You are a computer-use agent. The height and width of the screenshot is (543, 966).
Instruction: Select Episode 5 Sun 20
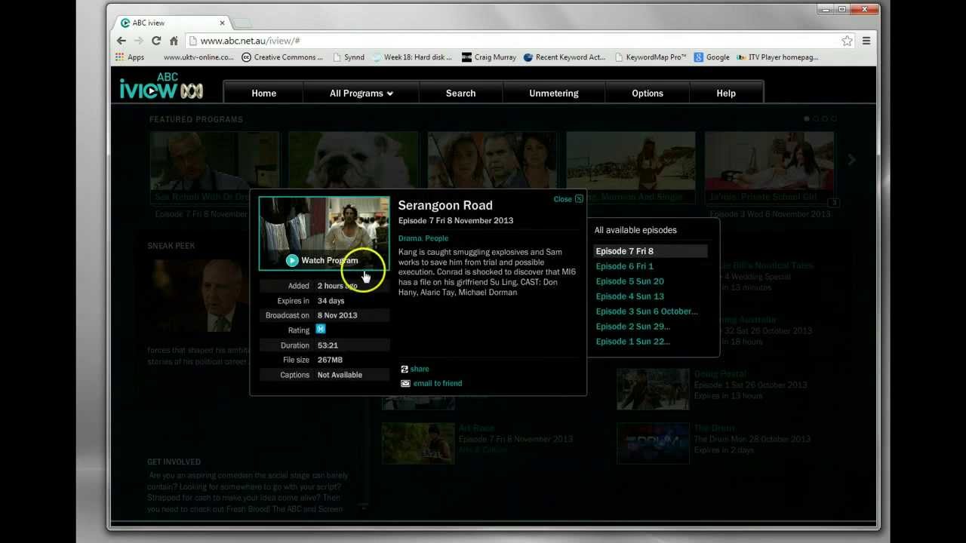pos(630,281)
